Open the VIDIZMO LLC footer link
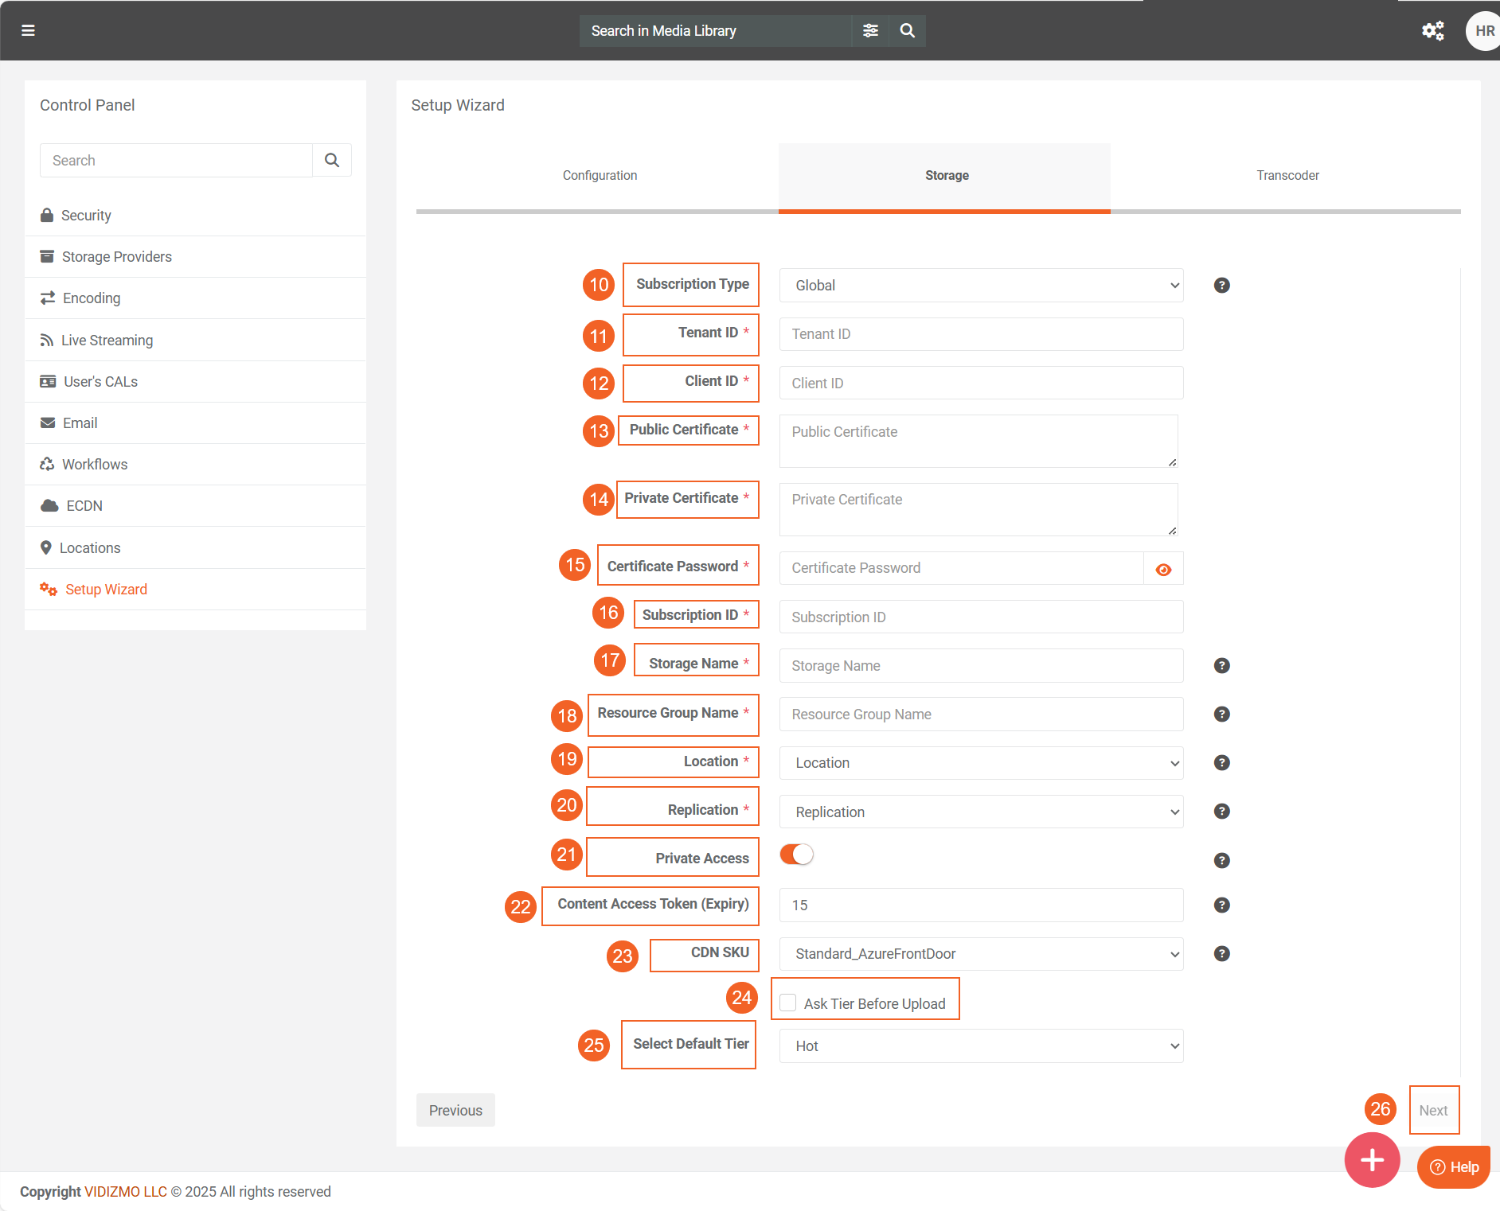Screen dimensions: 1500x1211 pyautogui.click(x=126, y=1191)
